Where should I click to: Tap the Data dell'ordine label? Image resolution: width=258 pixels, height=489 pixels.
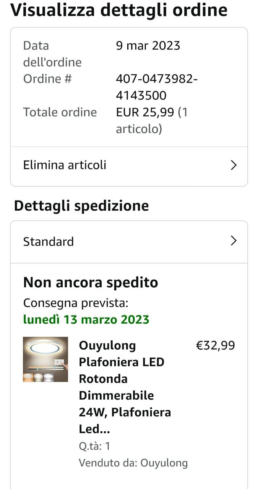(52, 53)
